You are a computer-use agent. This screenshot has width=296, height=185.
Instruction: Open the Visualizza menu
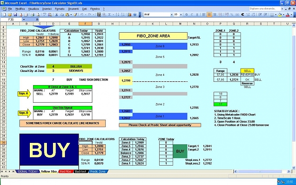pos(34,9)
